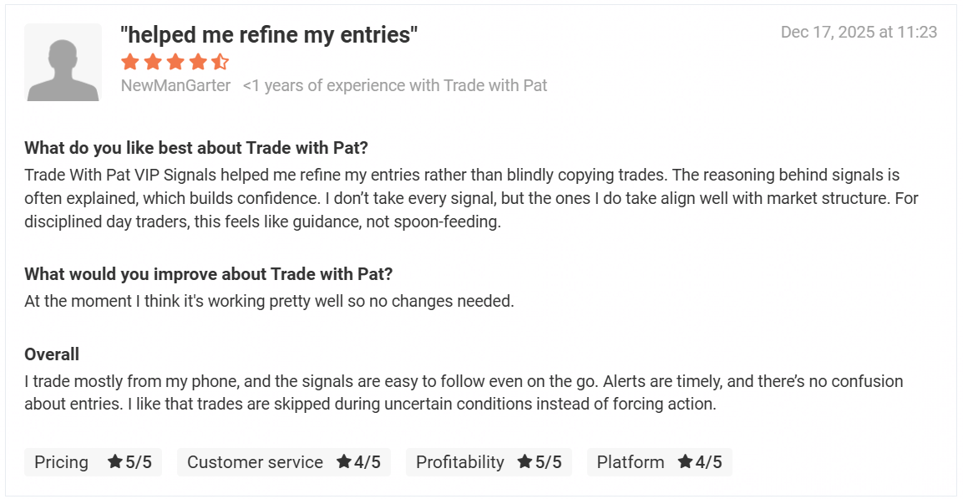Open the NewManGarter reviewer profile name
This screenshot has width=963, height=499.
175,85
